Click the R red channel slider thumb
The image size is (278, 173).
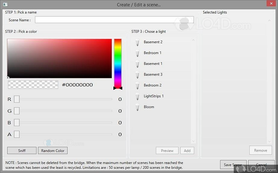coord(17,99)
